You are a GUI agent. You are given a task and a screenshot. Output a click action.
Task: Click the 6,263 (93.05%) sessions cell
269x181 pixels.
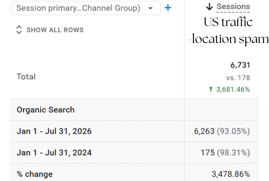[x=222, y=131]
